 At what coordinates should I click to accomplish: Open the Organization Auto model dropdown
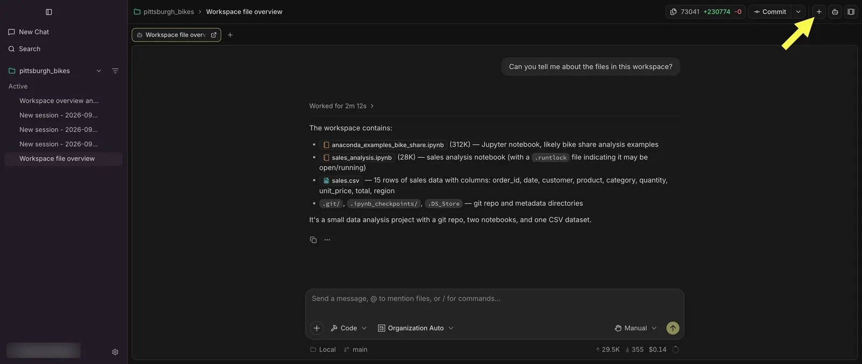416,328
